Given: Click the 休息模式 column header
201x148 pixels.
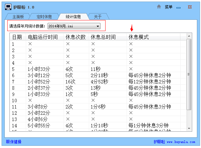Looking at the screenshot, I should tap(139, 37).
